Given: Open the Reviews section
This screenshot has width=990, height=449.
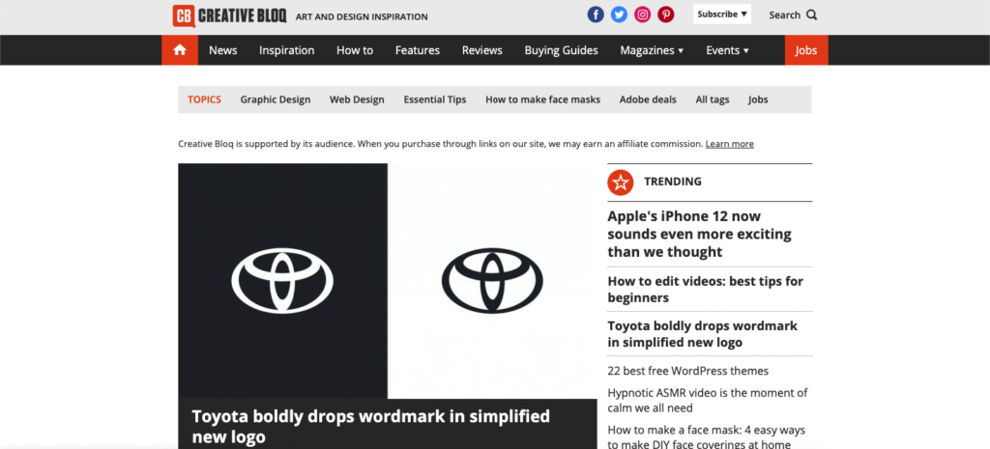Looking at the screenshot, I should 482,50.
